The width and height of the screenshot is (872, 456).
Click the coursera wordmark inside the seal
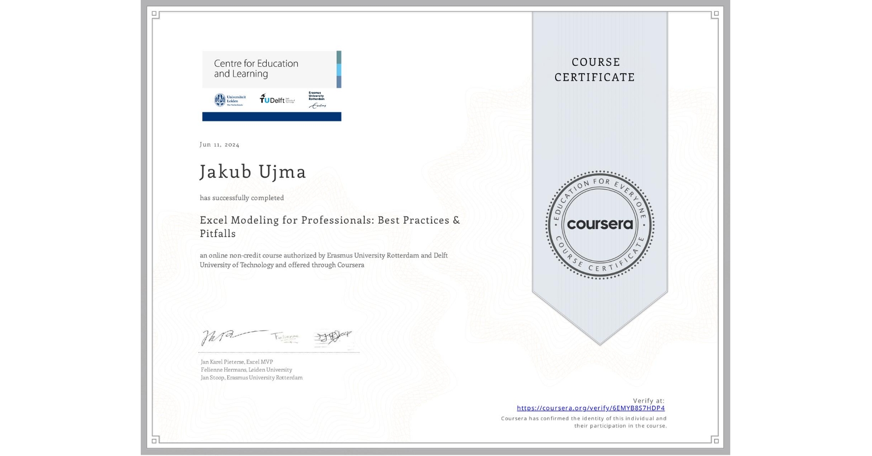pos(600,225)
